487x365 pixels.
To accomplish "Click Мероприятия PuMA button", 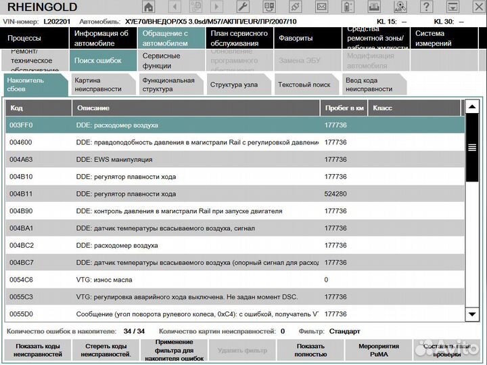I will [379, 350].
